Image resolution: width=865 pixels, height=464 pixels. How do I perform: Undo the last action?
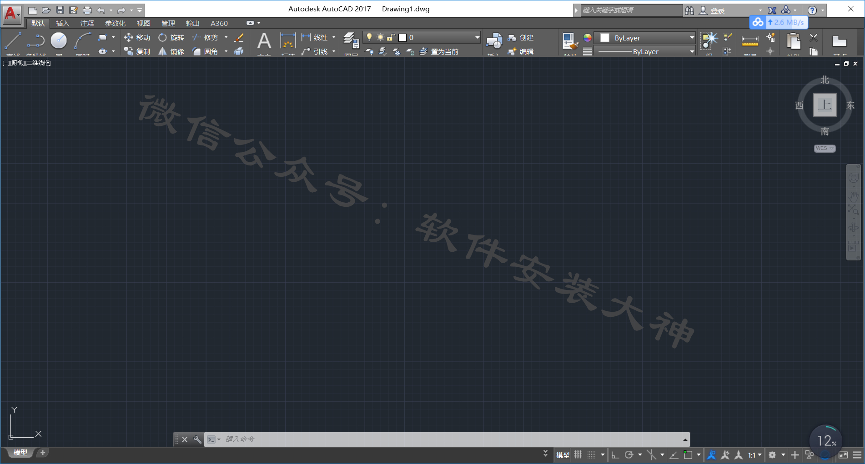[101, 10]
